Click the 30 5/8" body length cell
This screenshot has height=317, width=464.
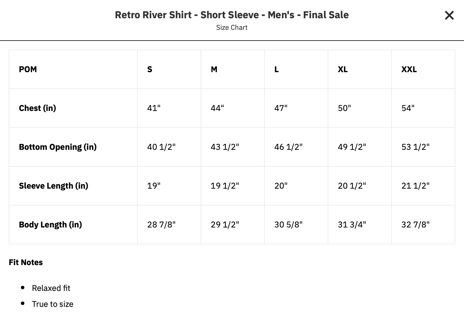coord(288,225)
